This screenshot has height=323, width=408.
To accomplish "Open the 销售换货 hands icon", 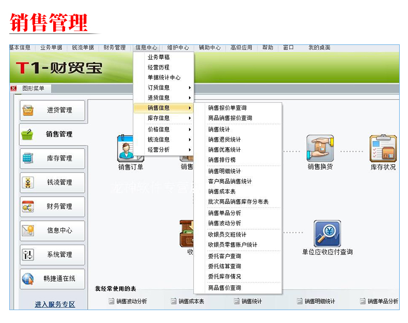I will tap(320, 148).
